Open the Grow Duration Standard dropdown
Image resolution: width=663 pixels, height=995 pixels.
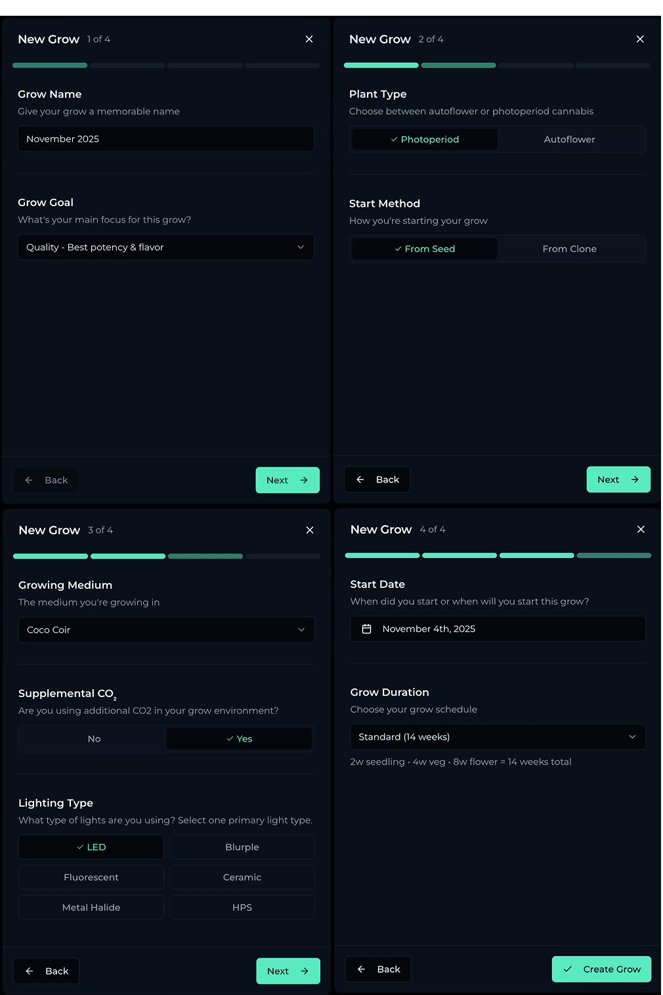point(498,737)
